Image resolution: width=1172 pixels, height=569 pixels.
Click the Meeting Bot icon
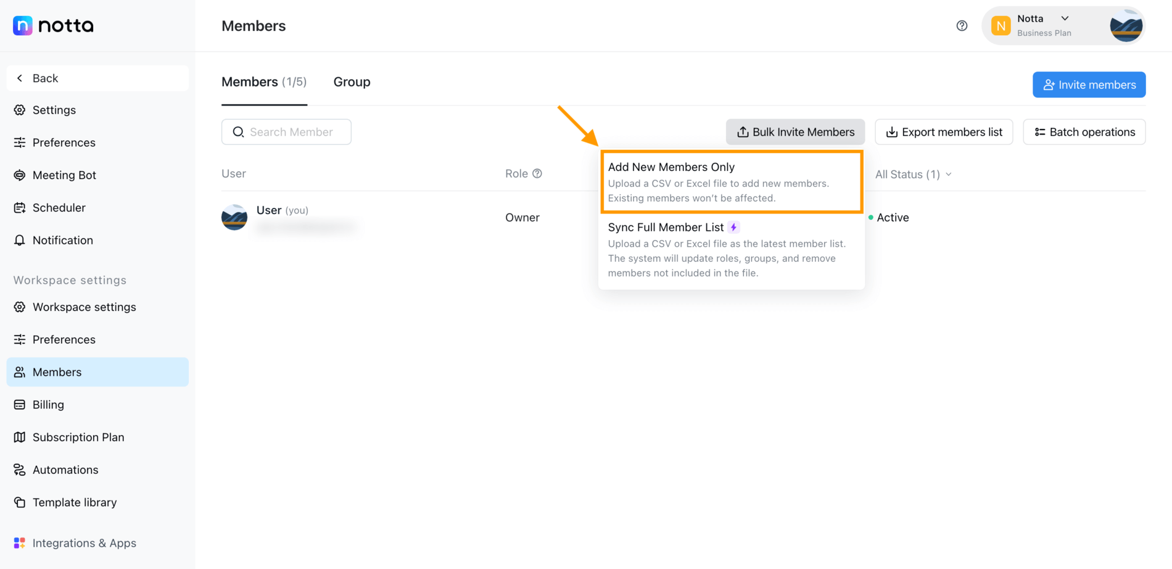pos(20,175)
